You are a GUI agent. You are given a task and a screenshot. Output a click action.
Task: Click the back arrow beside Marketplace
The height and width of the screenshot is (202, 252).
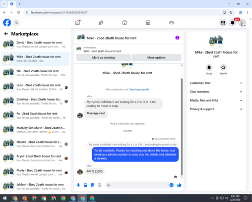pos(6,34)
